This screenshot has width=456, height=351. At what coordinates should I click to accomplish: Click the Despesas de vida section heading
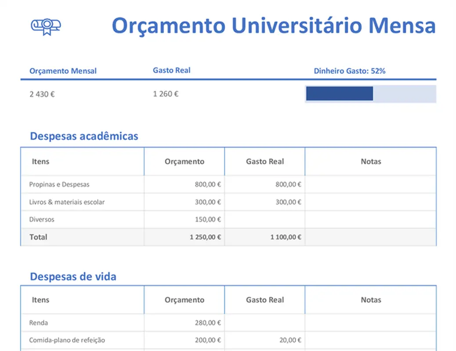click(x=72, y=276)
